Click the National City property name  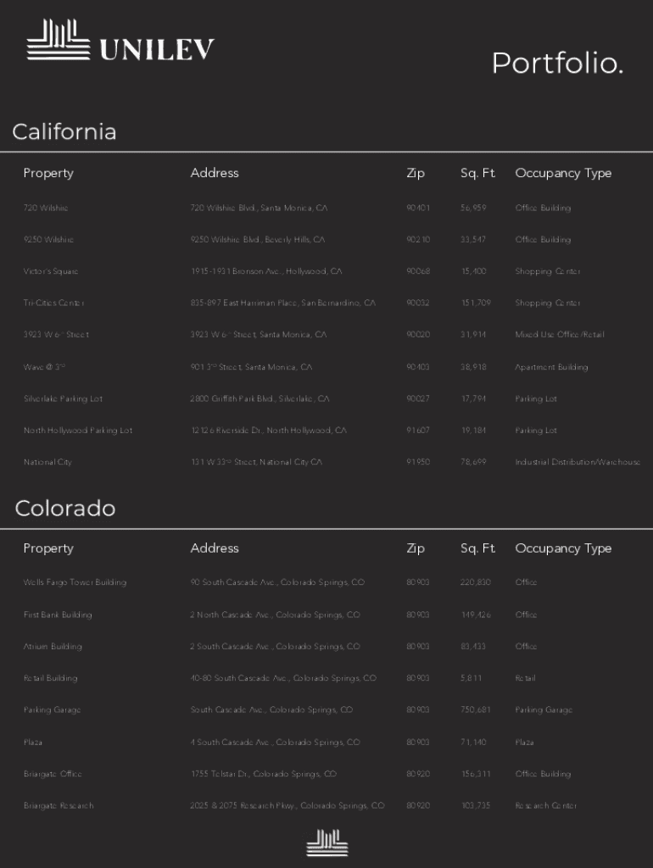(47, 462)
